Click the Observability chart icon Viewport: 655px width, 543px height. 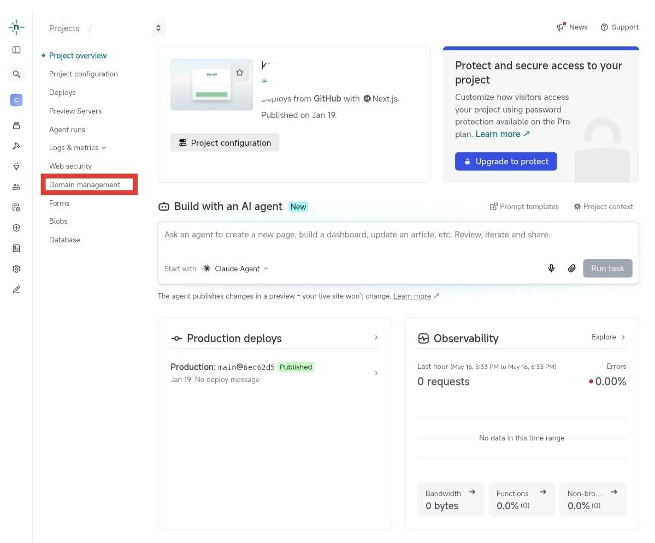[423, 338]
